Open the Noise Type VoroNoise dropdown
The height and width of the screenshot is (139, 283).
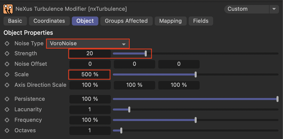click(88, 43)
